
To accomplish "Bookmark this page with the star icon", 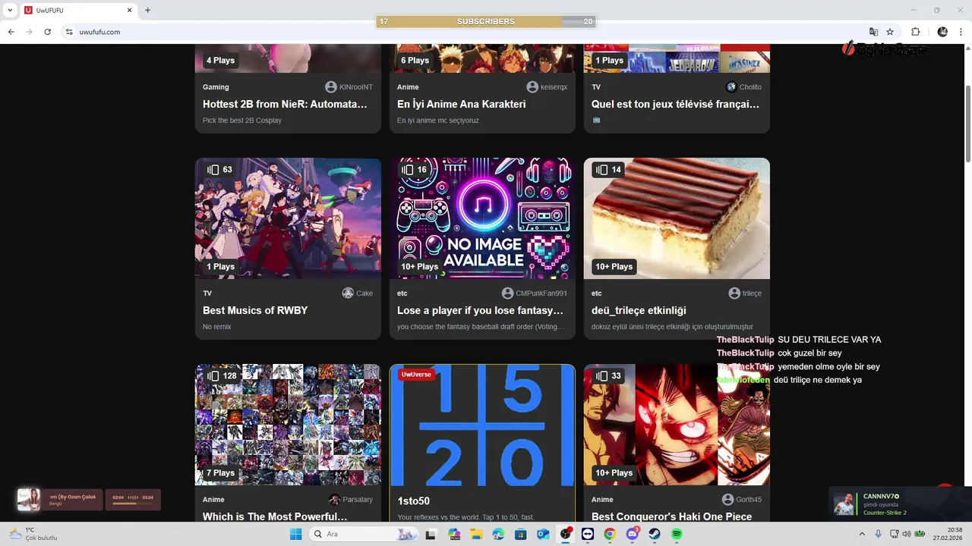I will [x=890, y=32].
